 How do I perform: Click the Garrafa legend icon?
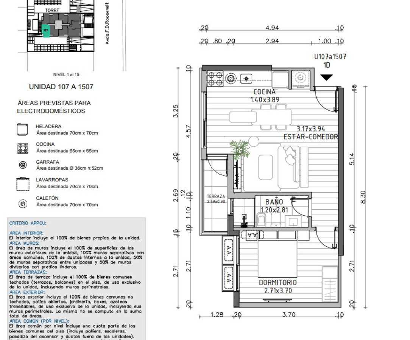pos(23,165)
